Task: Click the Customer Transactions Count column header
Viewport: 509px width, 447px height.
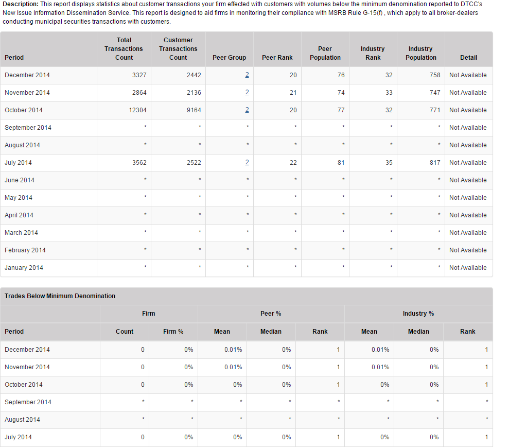Action: click(x=178, y=49)
